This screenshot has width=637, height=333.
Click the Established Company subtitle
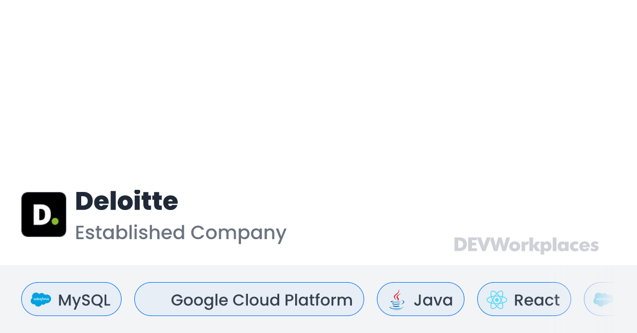(180, 233)
